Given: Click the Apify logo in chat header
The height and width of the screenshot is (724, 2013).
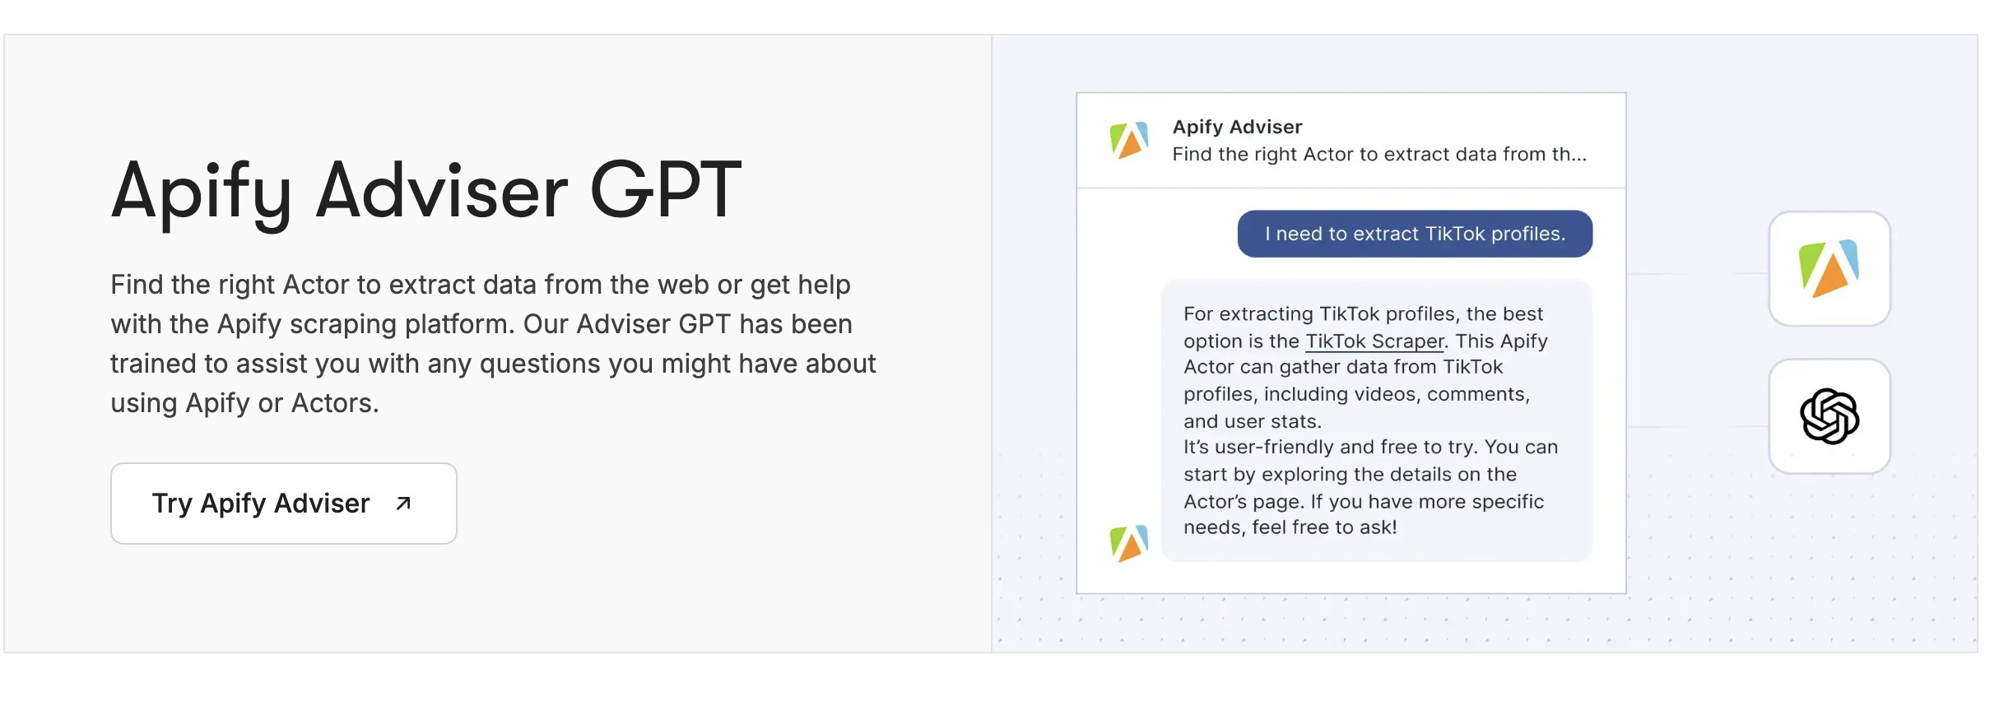Looking at the screenshot, I should pyautogui.click(x=1128, y=141).
